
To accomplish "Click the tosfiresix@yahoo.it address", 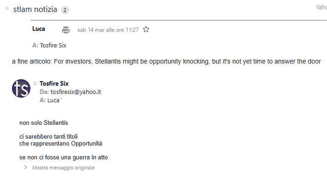I will tap(76, 92).
